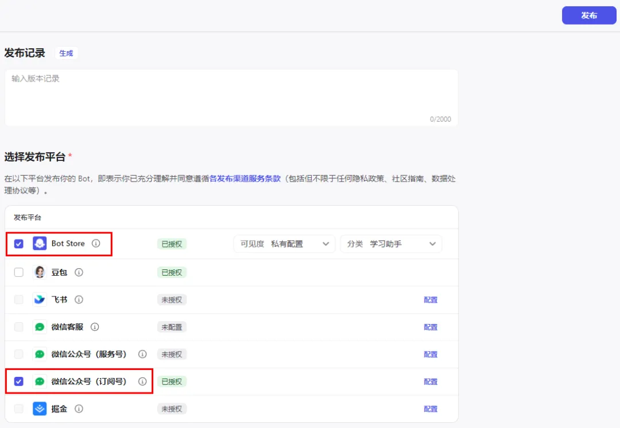This screenshot has width=620, height=428.
Task: Enable the 豆包 publishing checkbox
Action: (18, 272)
